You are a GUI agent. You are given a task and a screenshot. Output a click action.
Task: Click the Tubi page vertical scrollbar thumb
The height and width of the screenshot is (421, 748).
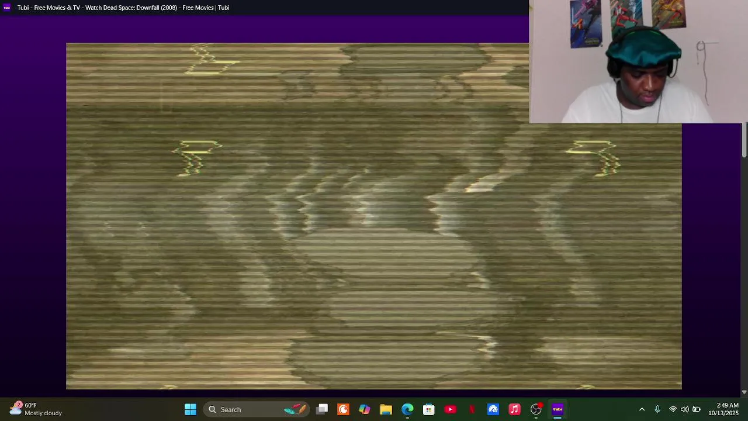point(744,140)
